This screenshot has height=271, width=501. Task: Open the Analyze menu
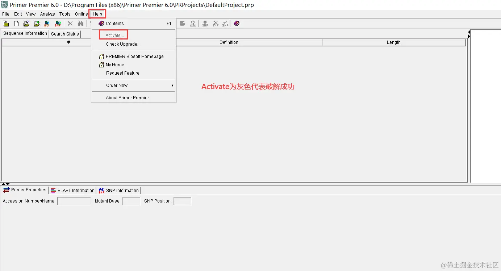click(x=47, y=14)
